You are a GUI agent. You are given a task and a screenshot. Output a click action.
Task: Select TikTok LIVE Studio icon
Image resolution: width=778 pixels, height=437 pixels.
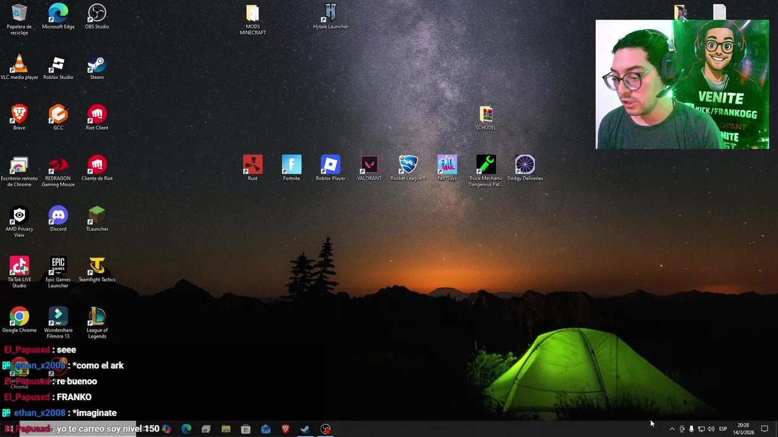point(19,272)
